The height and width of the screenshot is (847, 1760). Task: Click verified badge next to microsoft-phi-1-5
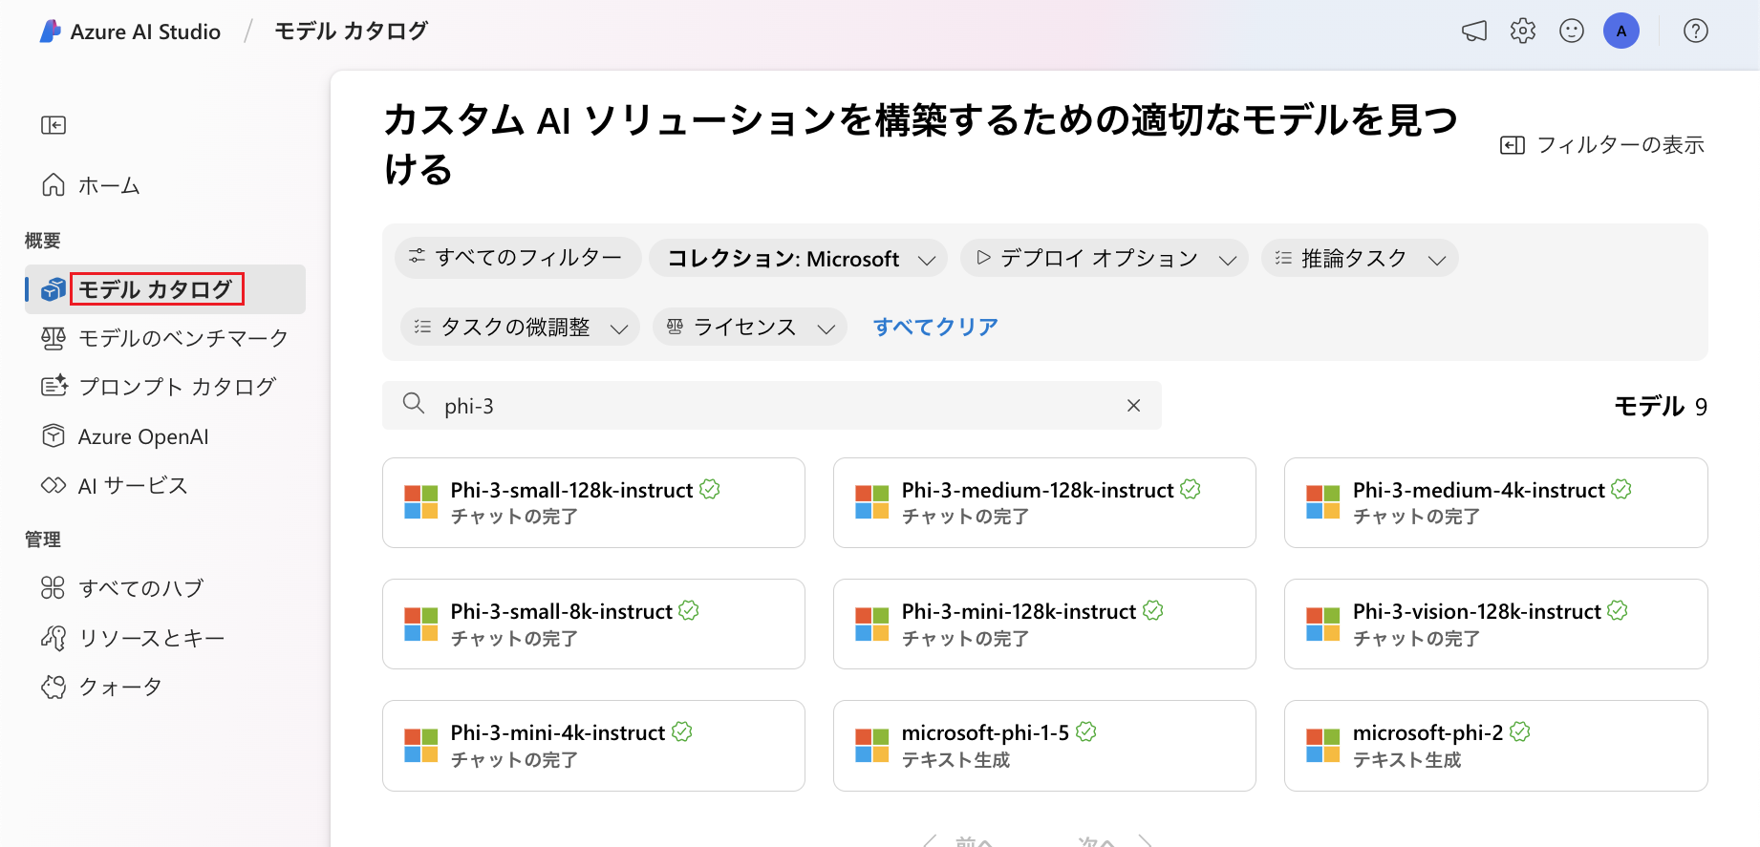[x=1086, y=731]
